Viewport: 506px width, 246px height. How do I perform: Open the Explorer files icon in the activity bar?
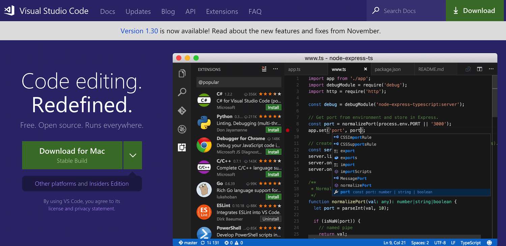click(x=182, y=73)
